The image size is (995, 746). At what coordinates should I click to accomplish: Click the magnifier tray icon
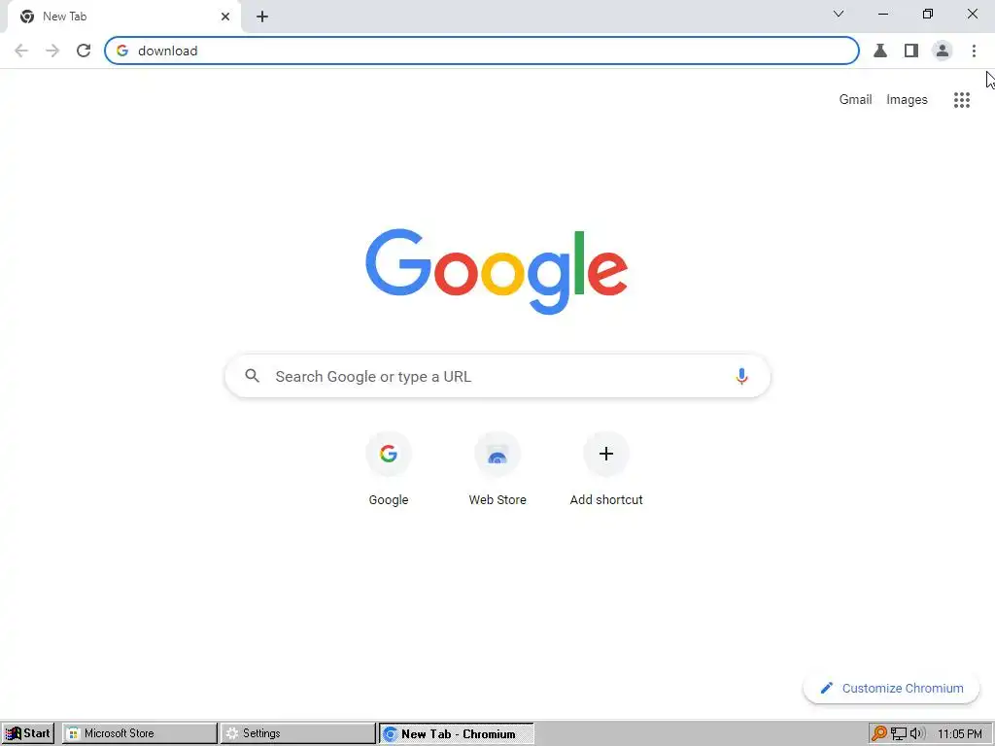pos(878,733)
